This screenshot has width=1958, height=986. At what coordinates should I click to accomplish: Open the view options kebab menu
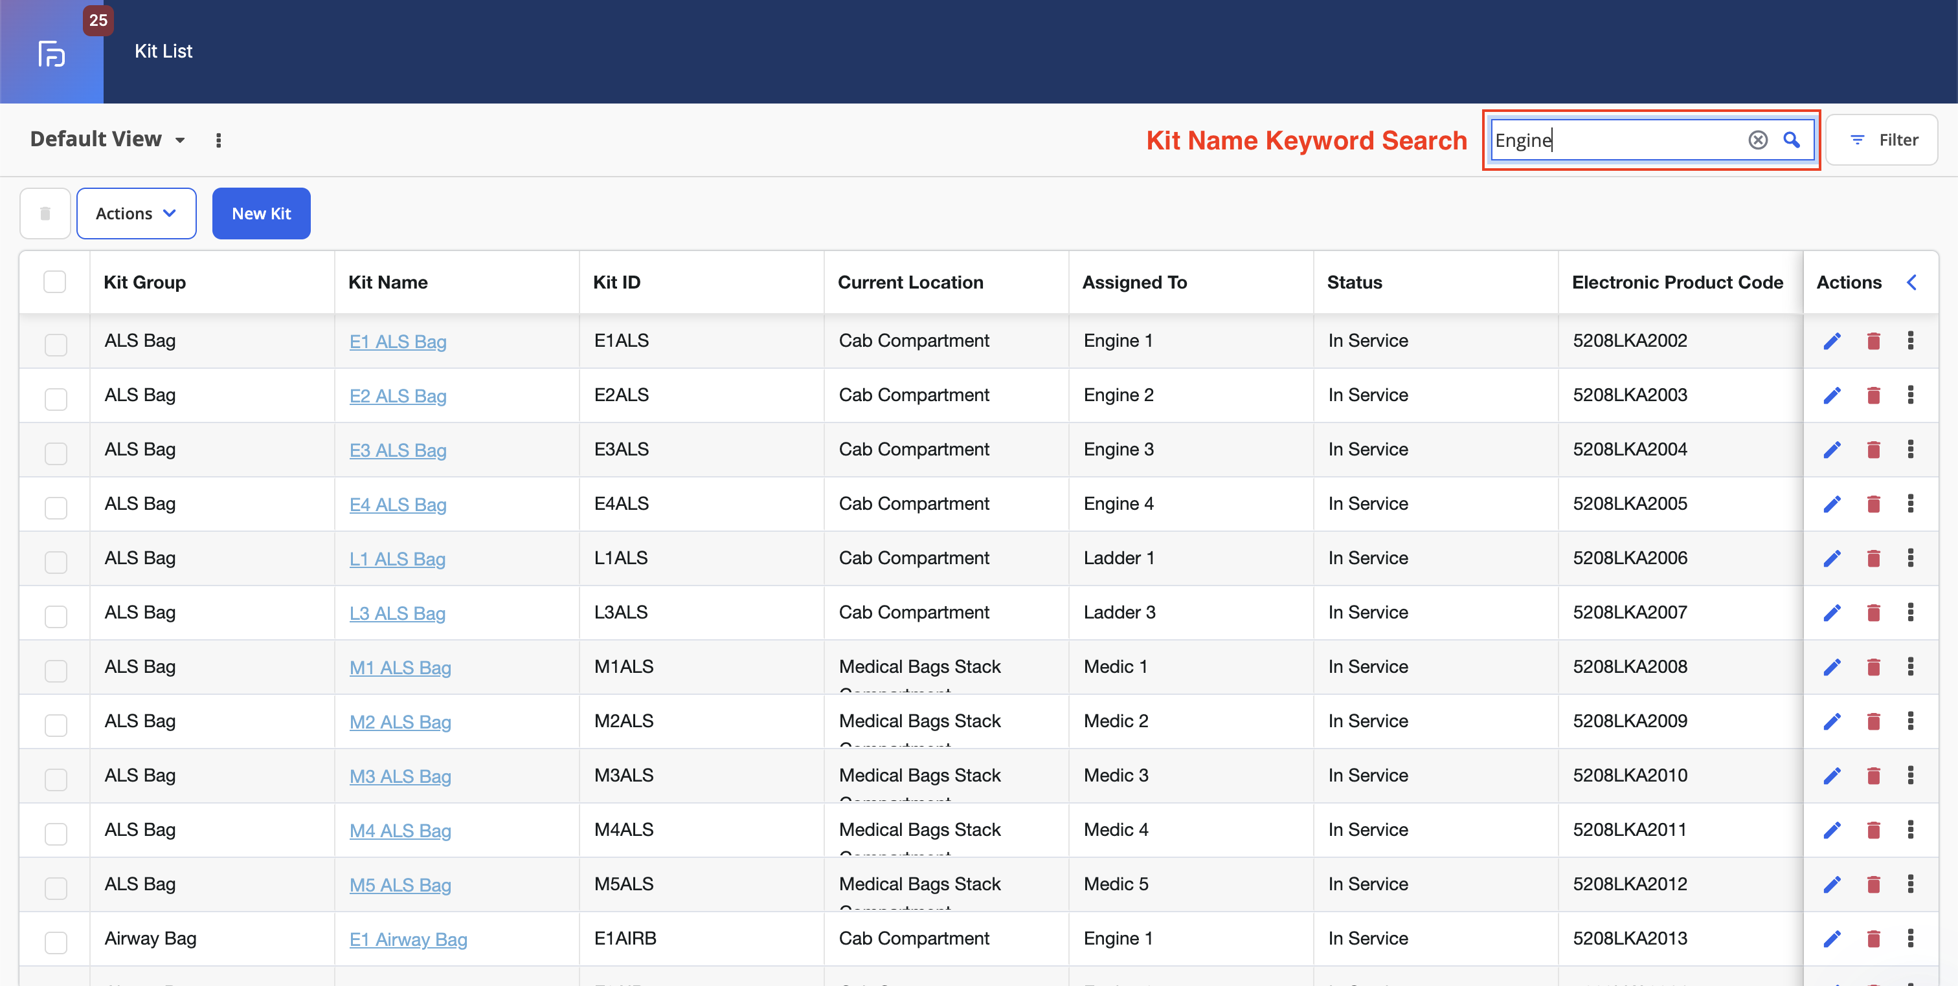point(218,140)
